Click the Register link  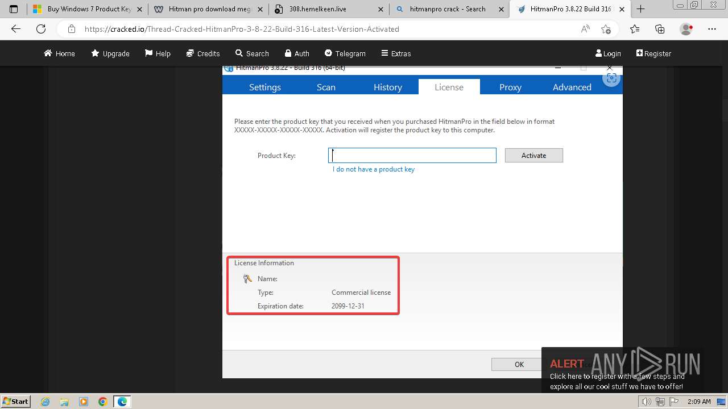click(653, 53)
